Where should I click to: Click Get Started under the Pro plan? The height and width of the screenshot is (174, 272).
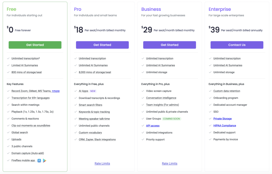point(102,45)
